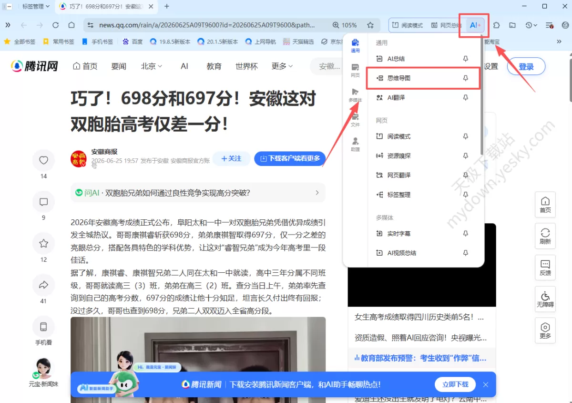Pin 思维导图 to the toolbar

[466, 78]
